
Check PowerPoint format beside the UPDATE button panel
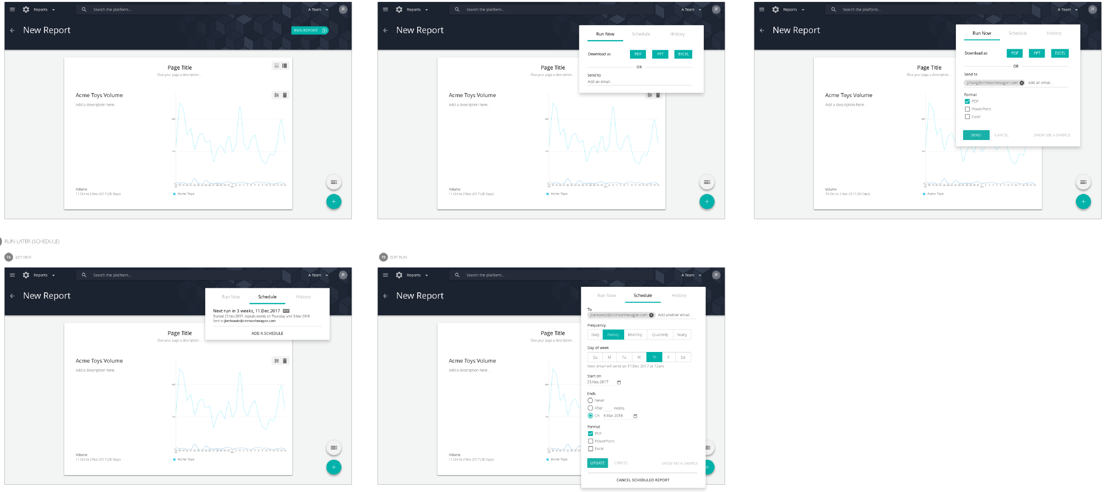coord(590,441)
